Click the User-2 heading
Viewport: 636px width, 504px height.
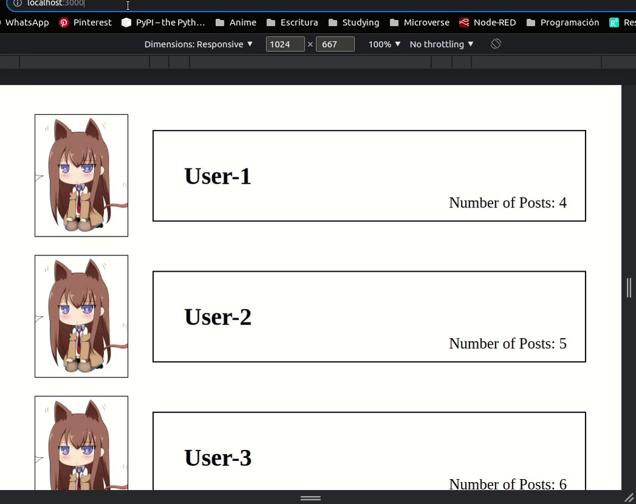(x=218, y=317)
